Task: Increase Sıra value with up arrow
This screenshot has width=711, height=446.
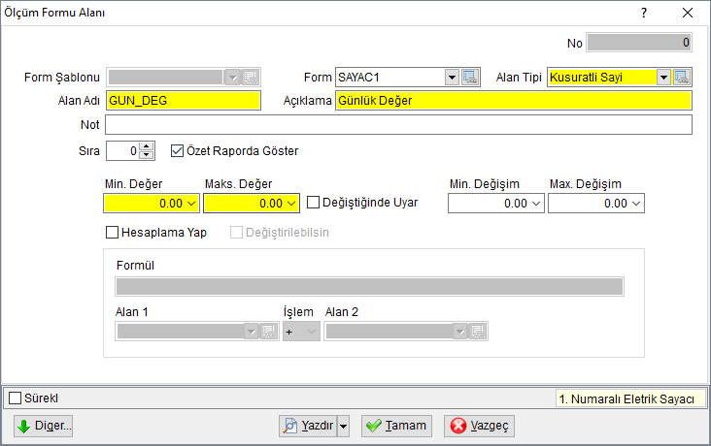Action: [146, 146]
